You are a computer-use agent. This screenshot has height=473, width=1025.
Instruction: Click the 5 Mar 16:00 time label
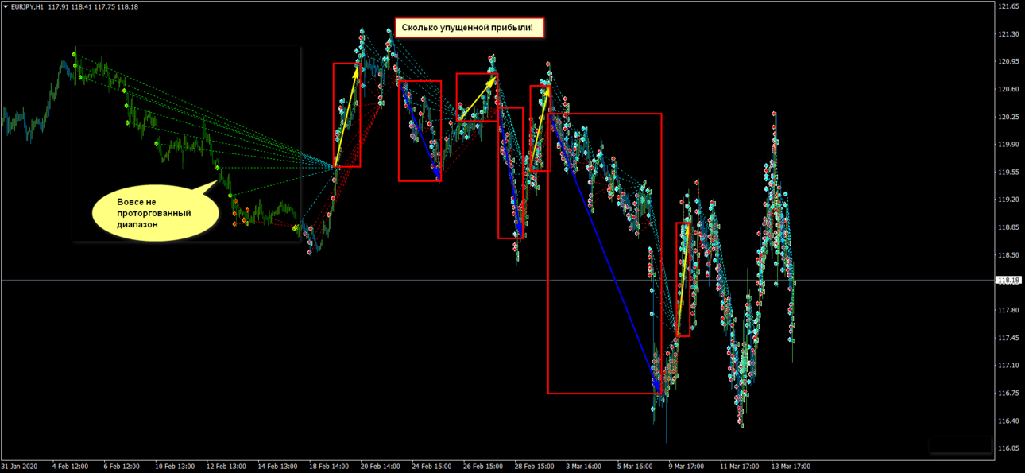[635, 467]
